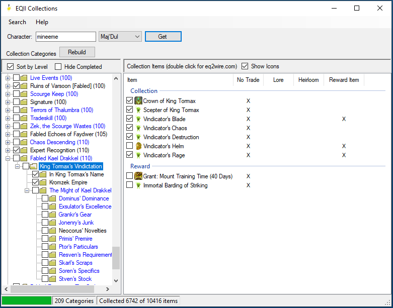Click the Ptor's Particulars folder icon
Viewport: 393px width, 308px height.
52,247
